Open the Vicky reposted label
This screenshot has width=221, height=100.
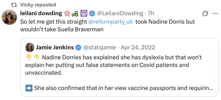pyautogui.click(x=38, y=5)
